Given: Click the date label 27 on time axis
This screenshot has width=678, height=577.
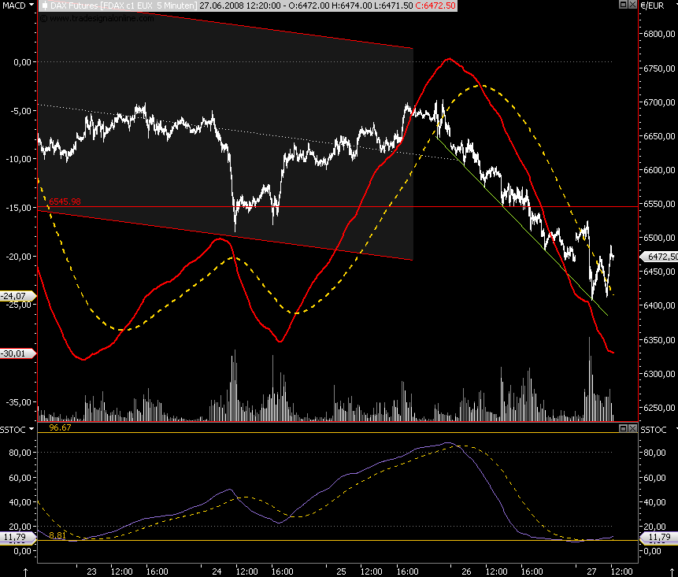Looking at the screenshot, I should point(591,571).
